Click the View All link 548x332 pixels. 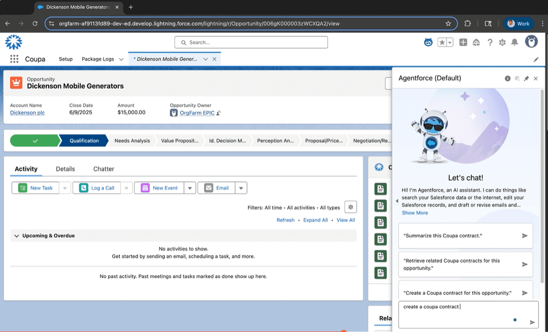(x=346, y=220)
